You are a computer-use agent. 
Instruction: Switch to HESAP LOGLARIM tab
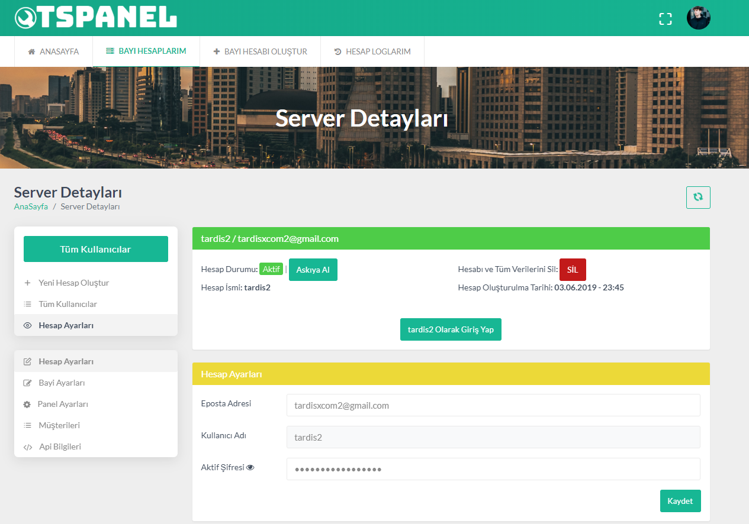point(372,51)
